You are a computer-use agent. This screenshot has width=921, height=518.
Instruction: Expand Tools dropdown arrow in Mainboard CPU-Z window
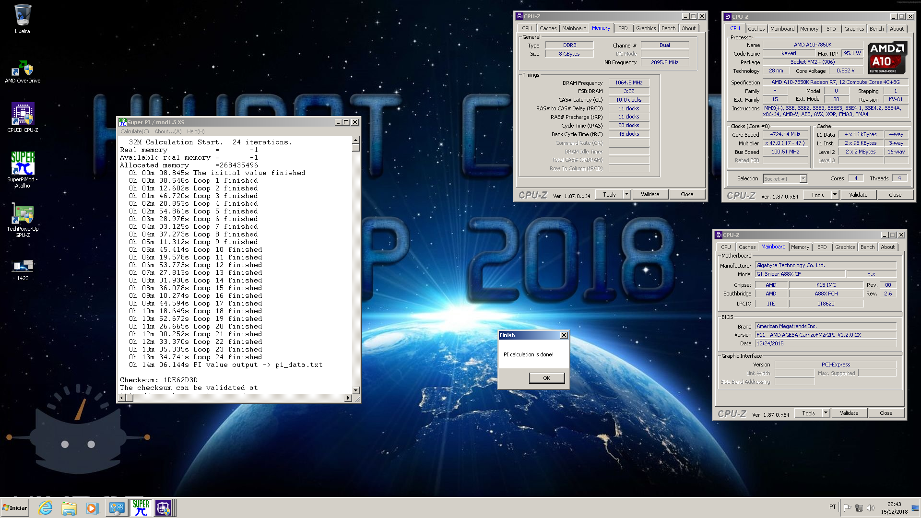click(826, 413)
